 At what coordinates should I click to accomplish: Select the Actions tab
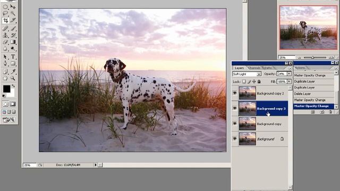300,68
